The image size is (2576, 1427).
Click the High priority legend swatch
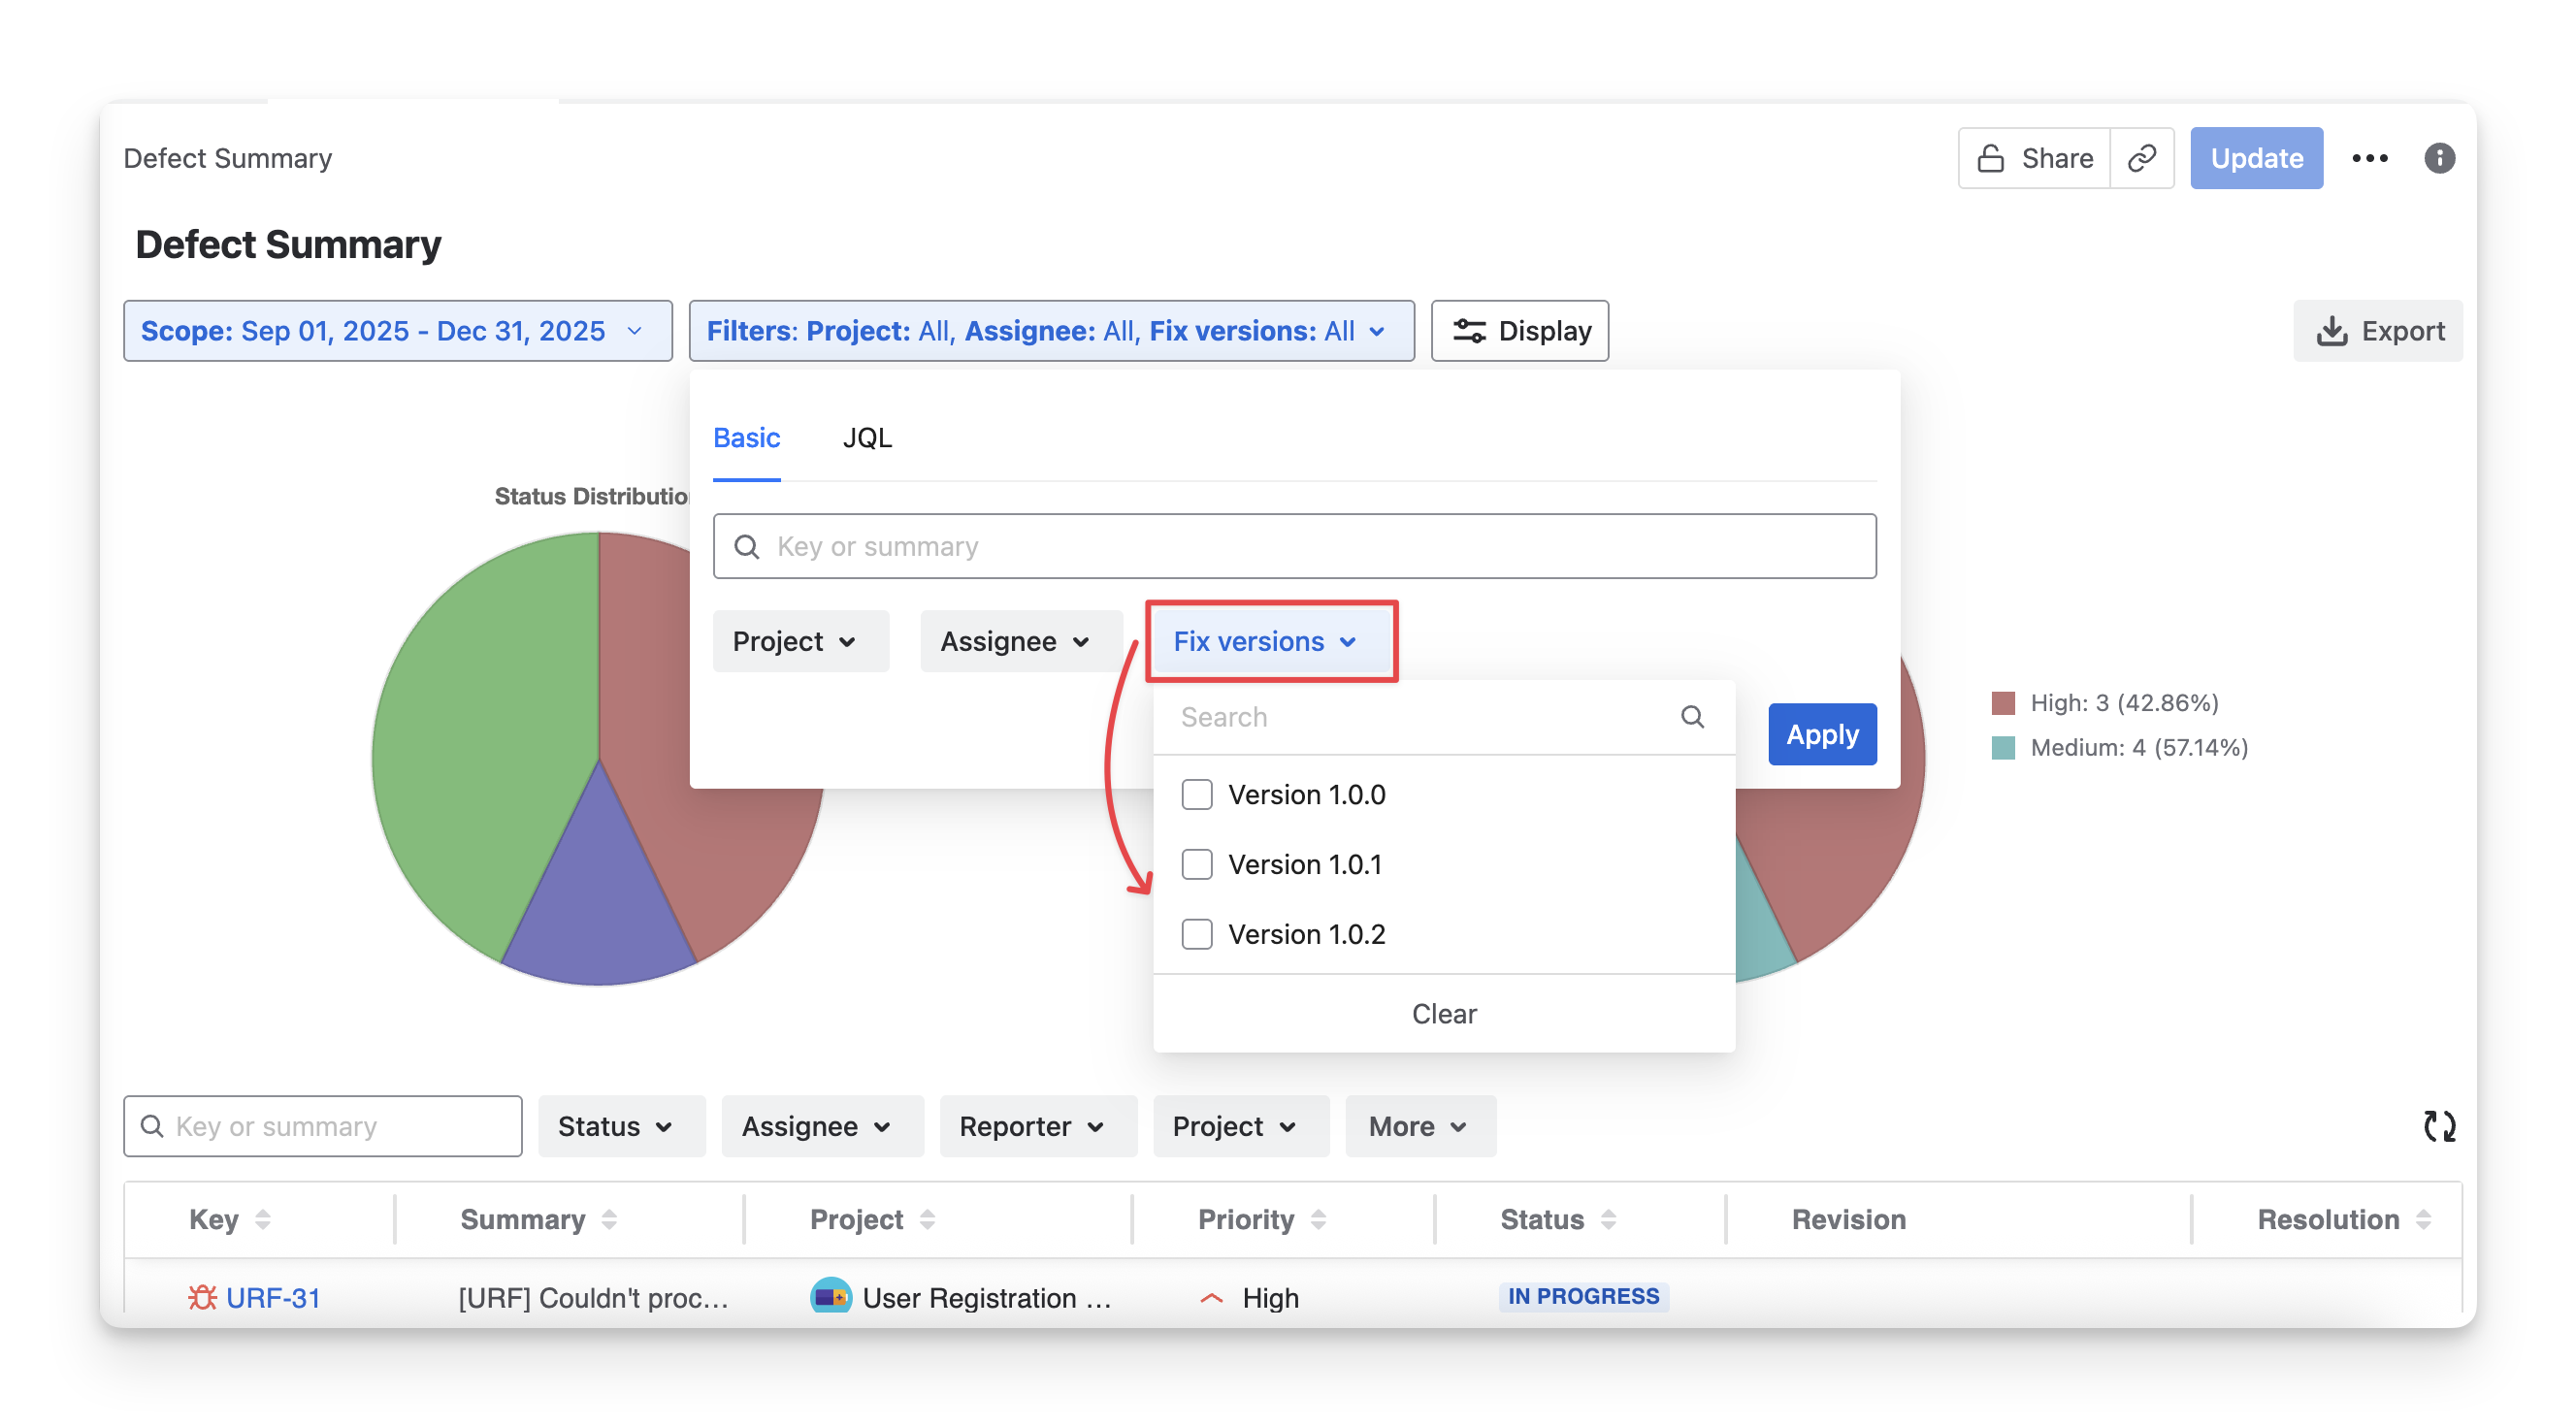click(x=2003, y=703)
